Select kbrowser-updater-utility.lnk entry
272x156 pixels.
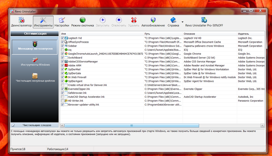84,104
